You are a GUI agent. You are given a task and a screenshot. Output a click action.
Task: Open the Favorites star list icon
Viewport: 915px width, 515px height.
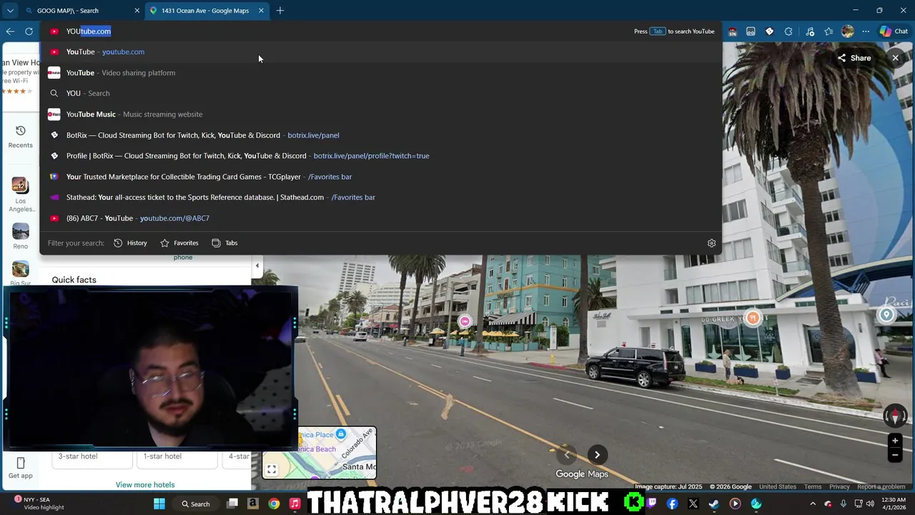coord(829,31)
